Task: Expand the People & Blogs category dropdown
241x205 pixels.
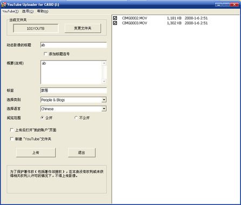Action: point(104,100)
